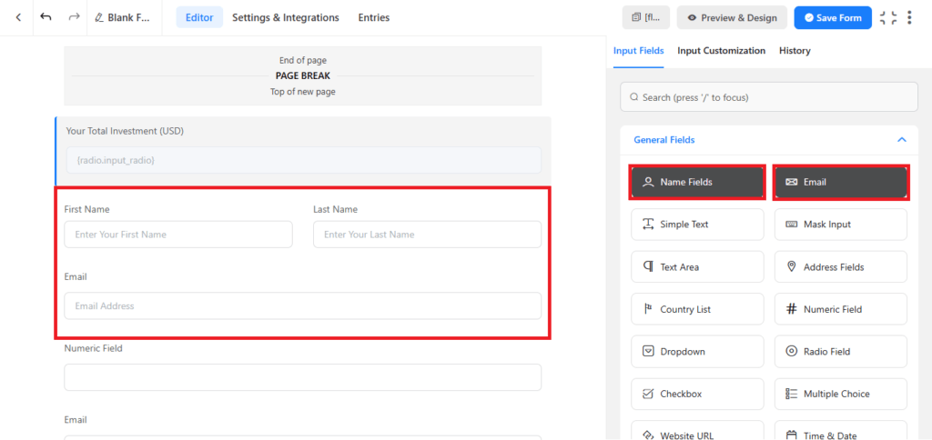Add a Mask Input field

click(x=840, y=225)
